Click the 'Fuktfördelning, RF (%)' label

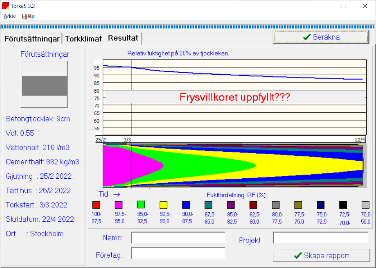tap(236, 195)
